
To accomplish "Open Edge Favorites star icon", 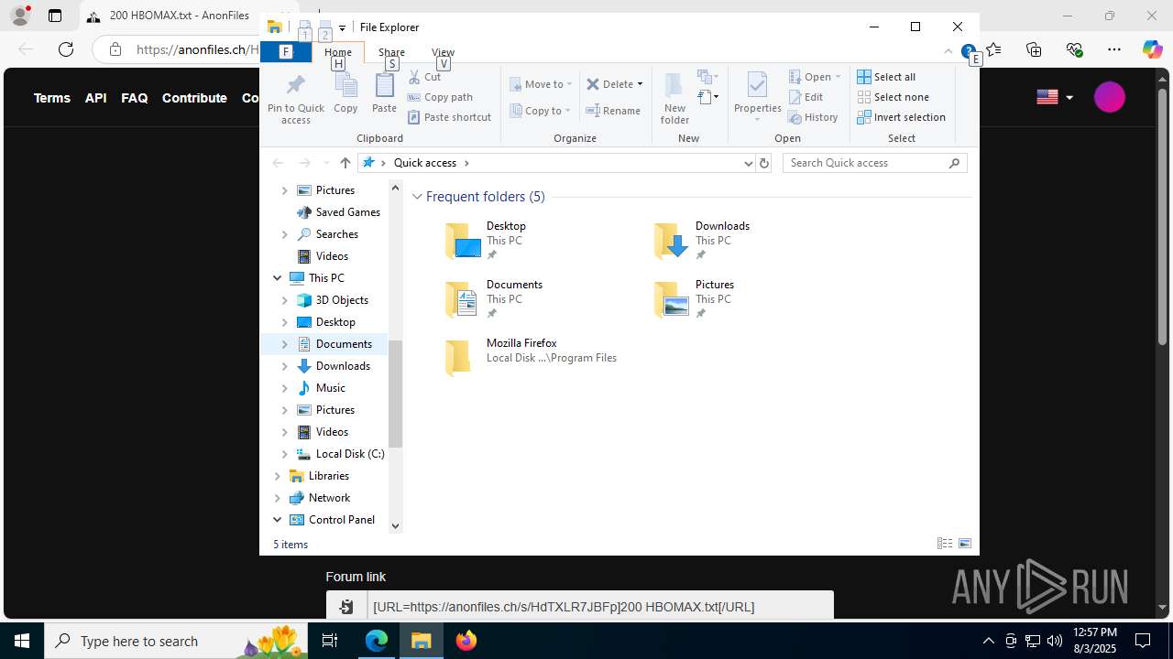I will [994, 49].
